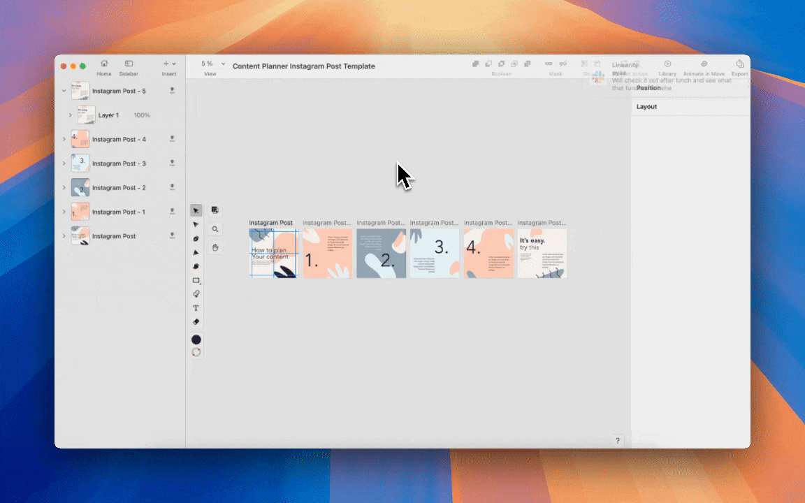Select the canvas artboard showing '4.'
The width and height of the screenshot is (805, 503).
488,254
